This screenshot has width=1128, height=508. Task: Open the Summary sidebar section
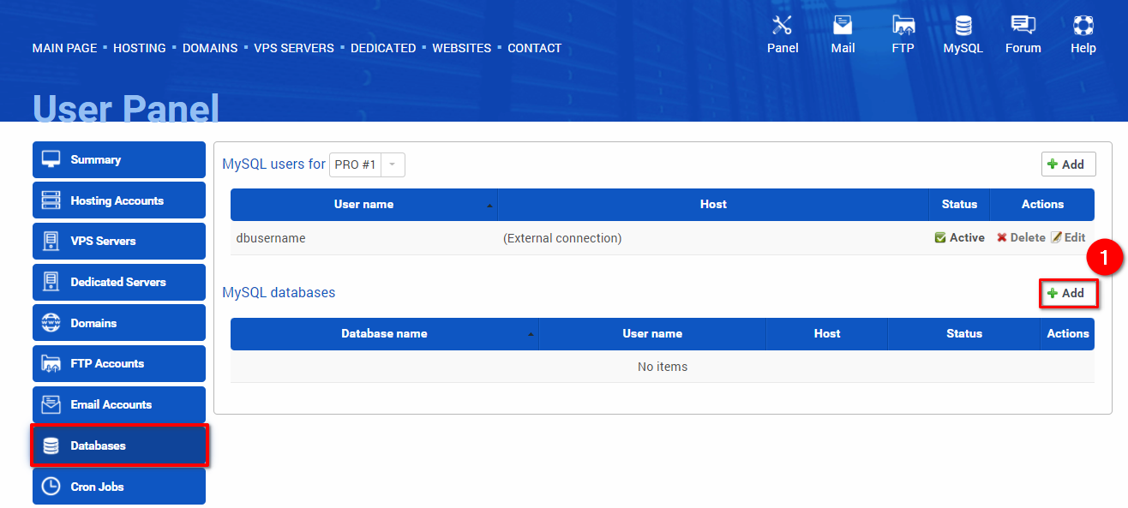point(119,159)
